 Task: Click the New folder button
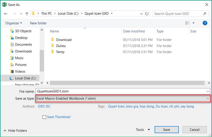[x=38, y=23]
